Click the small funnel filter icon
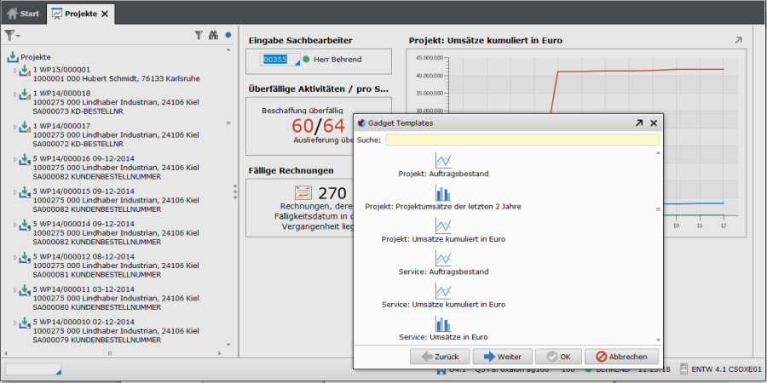This screenshot has height=383, width=767. [198, 35]
